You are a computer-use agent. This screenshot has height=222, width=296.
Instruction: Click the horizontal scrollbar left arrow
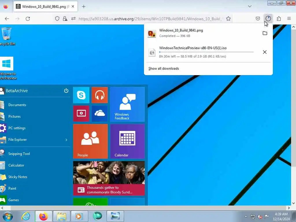pyautogui.click(x=2, y=208)
